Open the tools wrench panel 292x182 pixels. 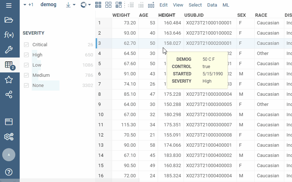click(x=9, y=50)
